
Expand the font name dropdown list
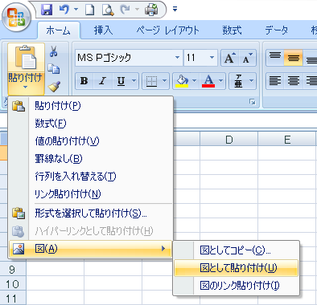click(177, 58)
